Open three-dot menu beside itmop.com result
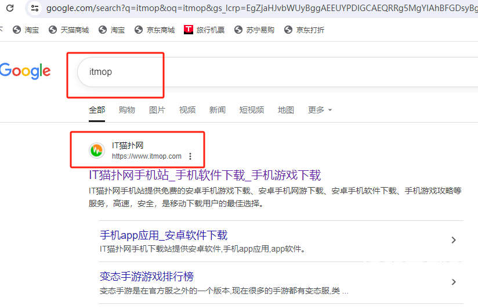Image resolution: width=478 pixels, height=308 pixels. click(190, 156)
